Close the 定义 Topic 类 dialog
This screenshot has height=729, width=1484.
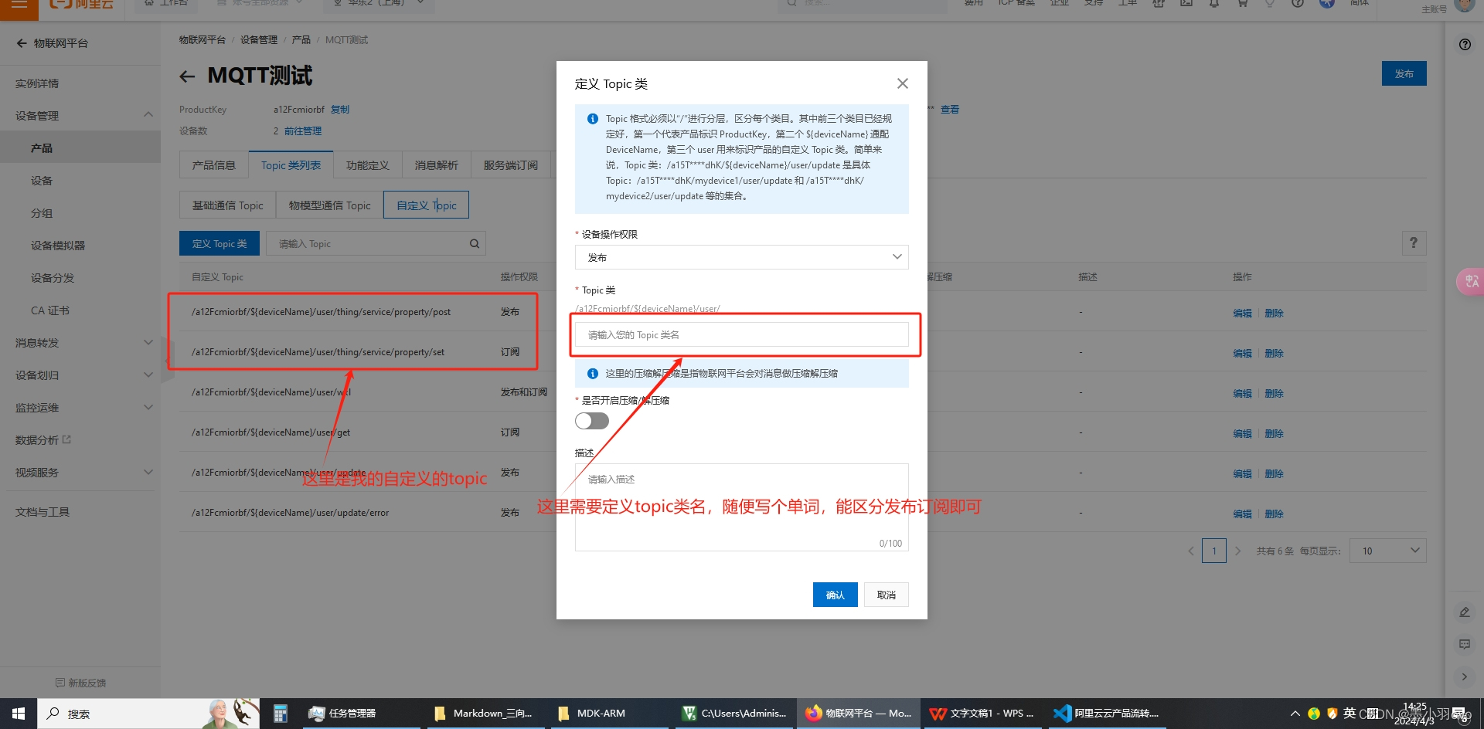point(902,83)
